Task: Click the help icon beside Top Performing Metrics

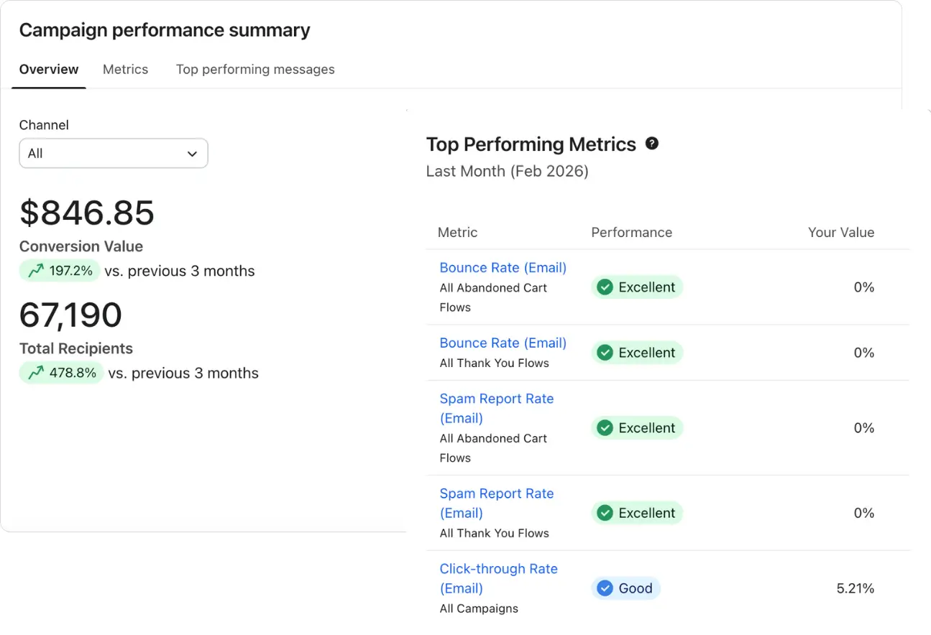Action: point(652,144)
